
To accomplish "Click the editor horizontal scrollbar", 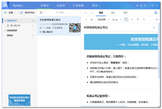I will pyautogui.click(x=104, y=106).
